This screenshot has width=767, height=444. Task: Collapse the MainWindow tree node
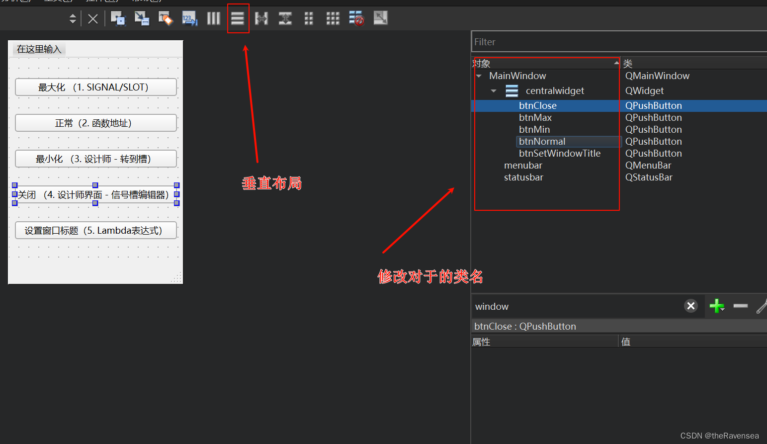coord(479,76)
